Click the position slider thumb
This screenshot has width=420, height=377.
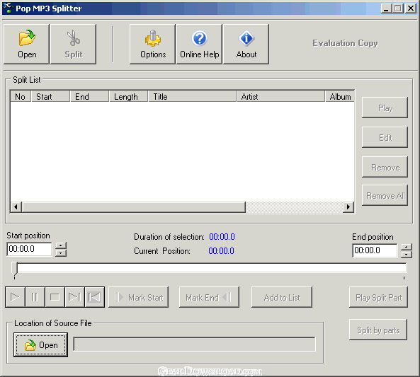pyautogui.click(x=14, y=269)
